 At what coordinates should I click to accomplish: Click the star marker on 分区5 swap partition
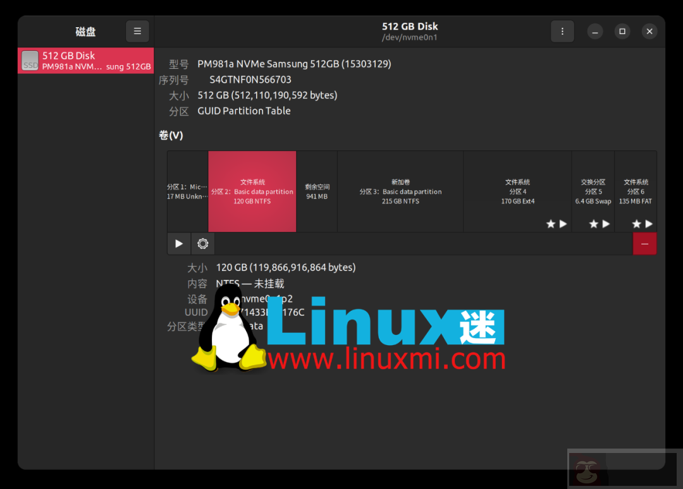pyautogui.click(x=593, y=223)
